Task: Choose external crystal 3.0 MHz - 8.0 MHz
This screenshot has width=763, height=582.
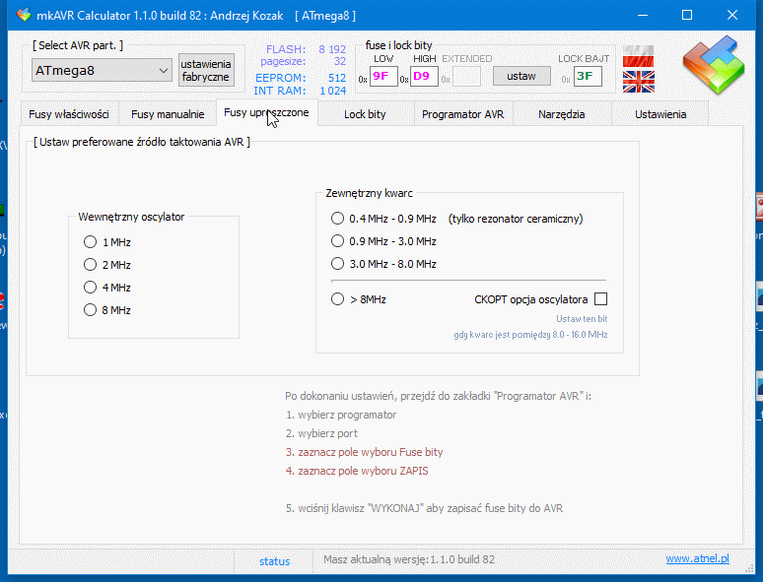Action: coord(338,264)
